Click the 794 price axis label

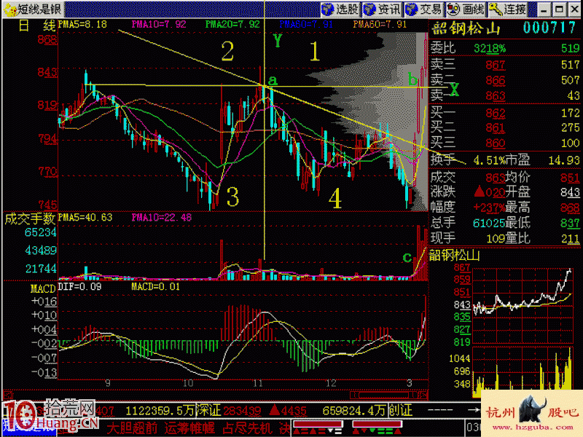[x=47, y=139]
